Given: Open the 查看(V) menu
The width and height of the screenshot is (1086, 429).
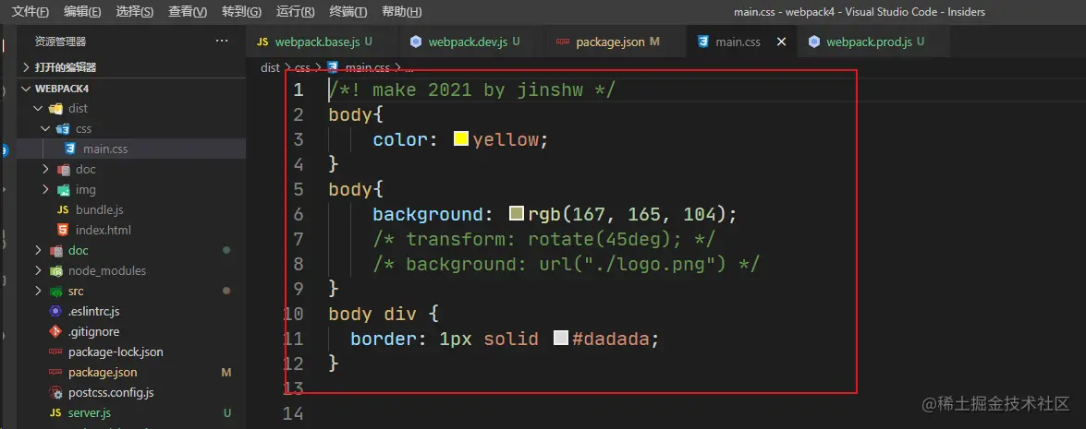Looking at the screenshot, I should pyautogui.click(x=188, y=12).
